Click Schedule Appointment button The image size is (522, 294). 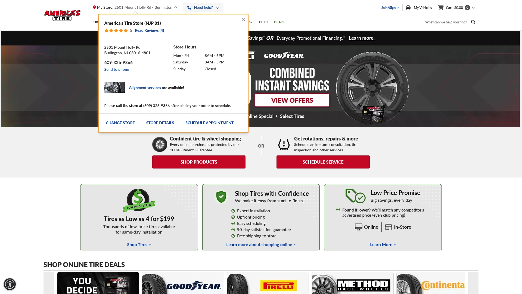point(209,123)
